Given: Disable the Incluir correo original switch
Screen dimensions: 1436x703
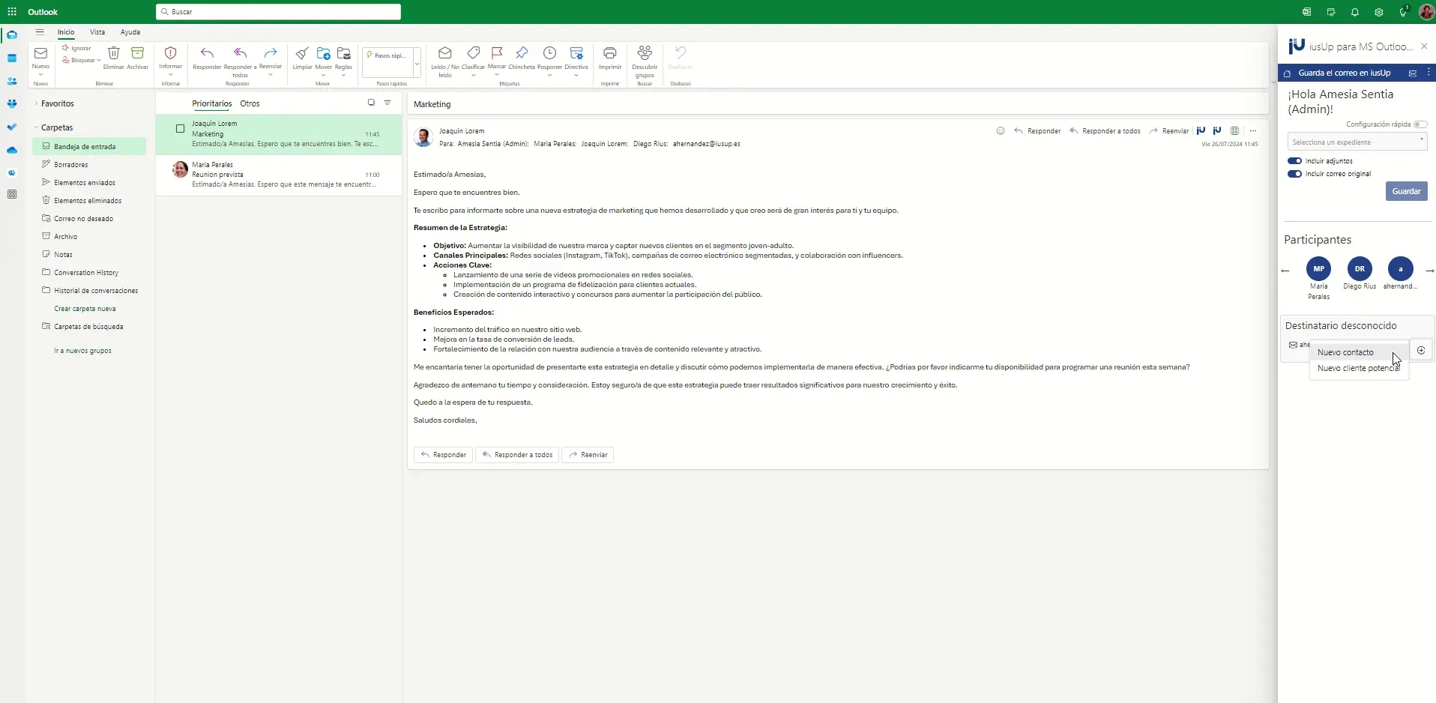Looking at the screenshot, I should [1294, 174].
